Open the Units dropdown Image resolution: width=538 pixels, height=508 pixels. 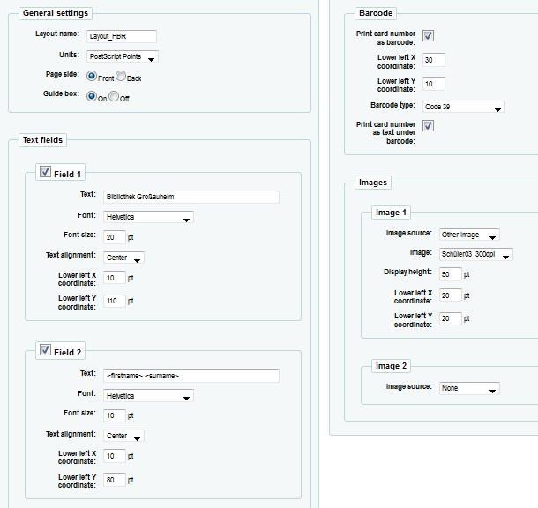click(123, 57)
